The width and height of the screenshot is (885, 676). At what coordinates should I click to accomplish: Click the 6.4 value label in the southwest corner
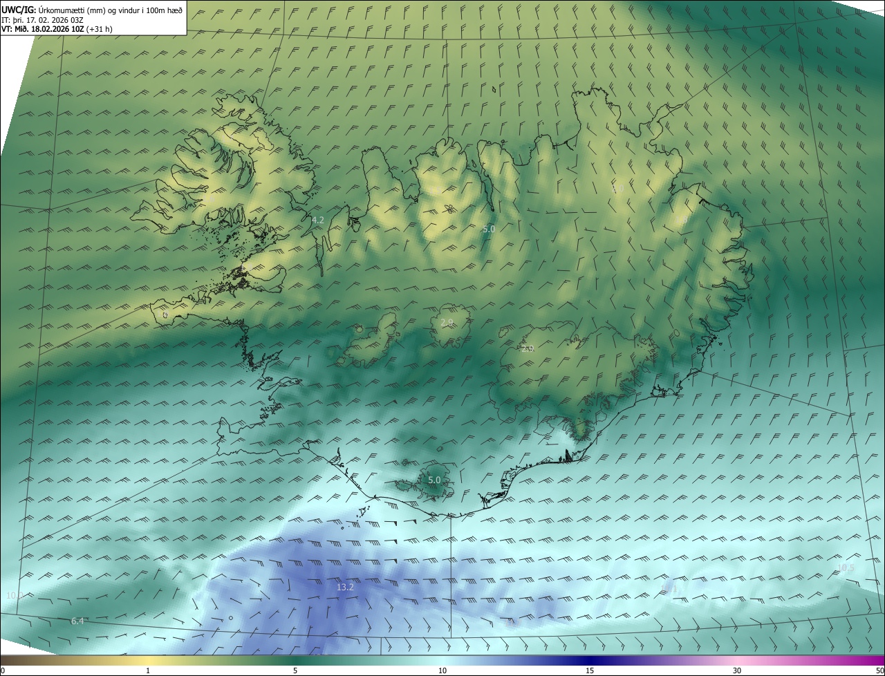pos(77,621)
